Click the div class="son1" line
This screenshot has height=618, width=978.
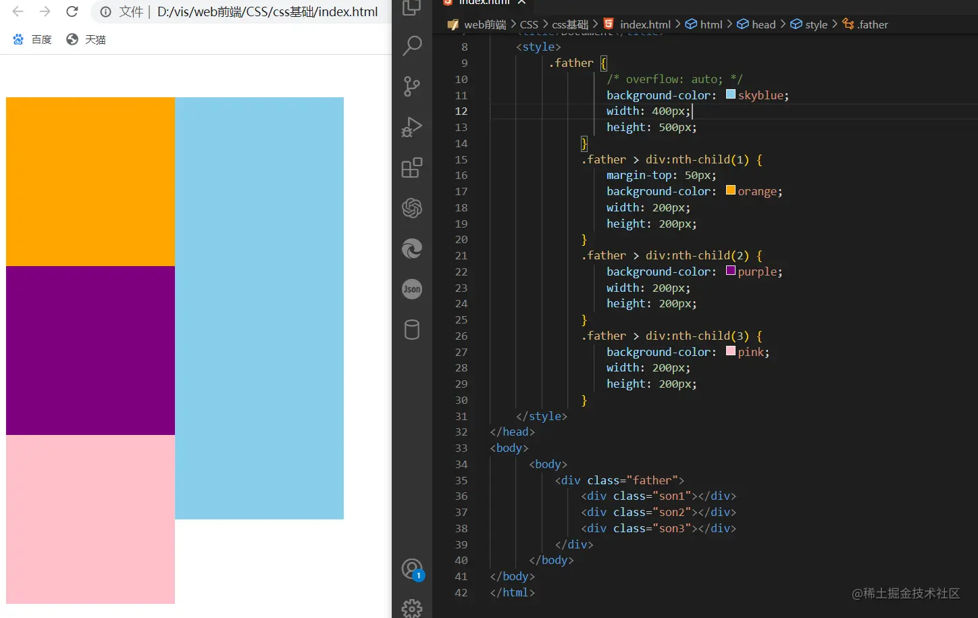[x=659, y=496]
